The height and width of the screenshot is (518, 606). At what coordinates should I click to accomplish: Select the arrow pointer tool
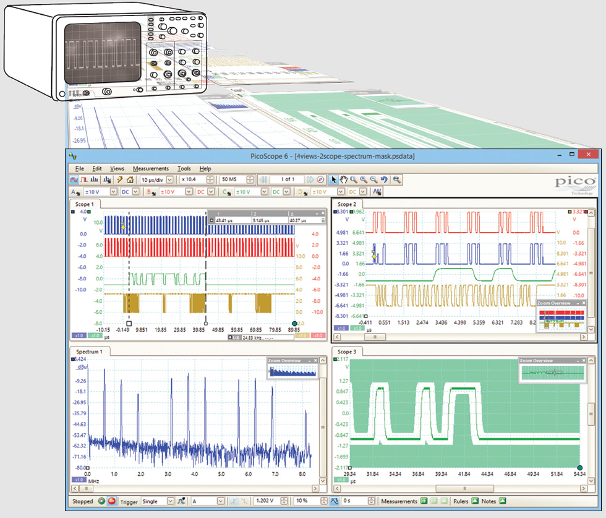click(334, 179)
